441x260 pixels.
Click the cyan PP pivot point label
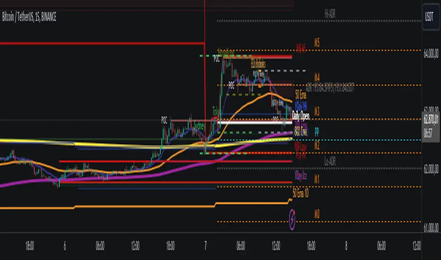click(x=317, y=131)
